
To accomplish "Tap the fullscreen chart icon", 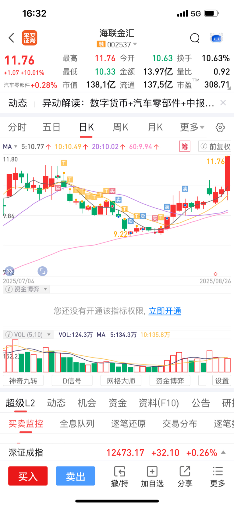I will 42,271.
